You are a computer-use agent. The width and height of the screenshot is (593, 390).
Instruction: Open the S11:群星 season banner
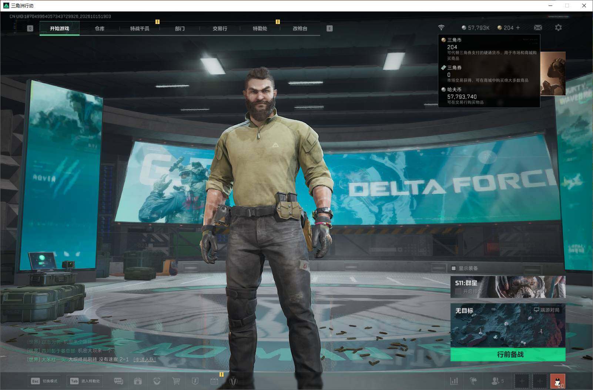tap(508, 287)
